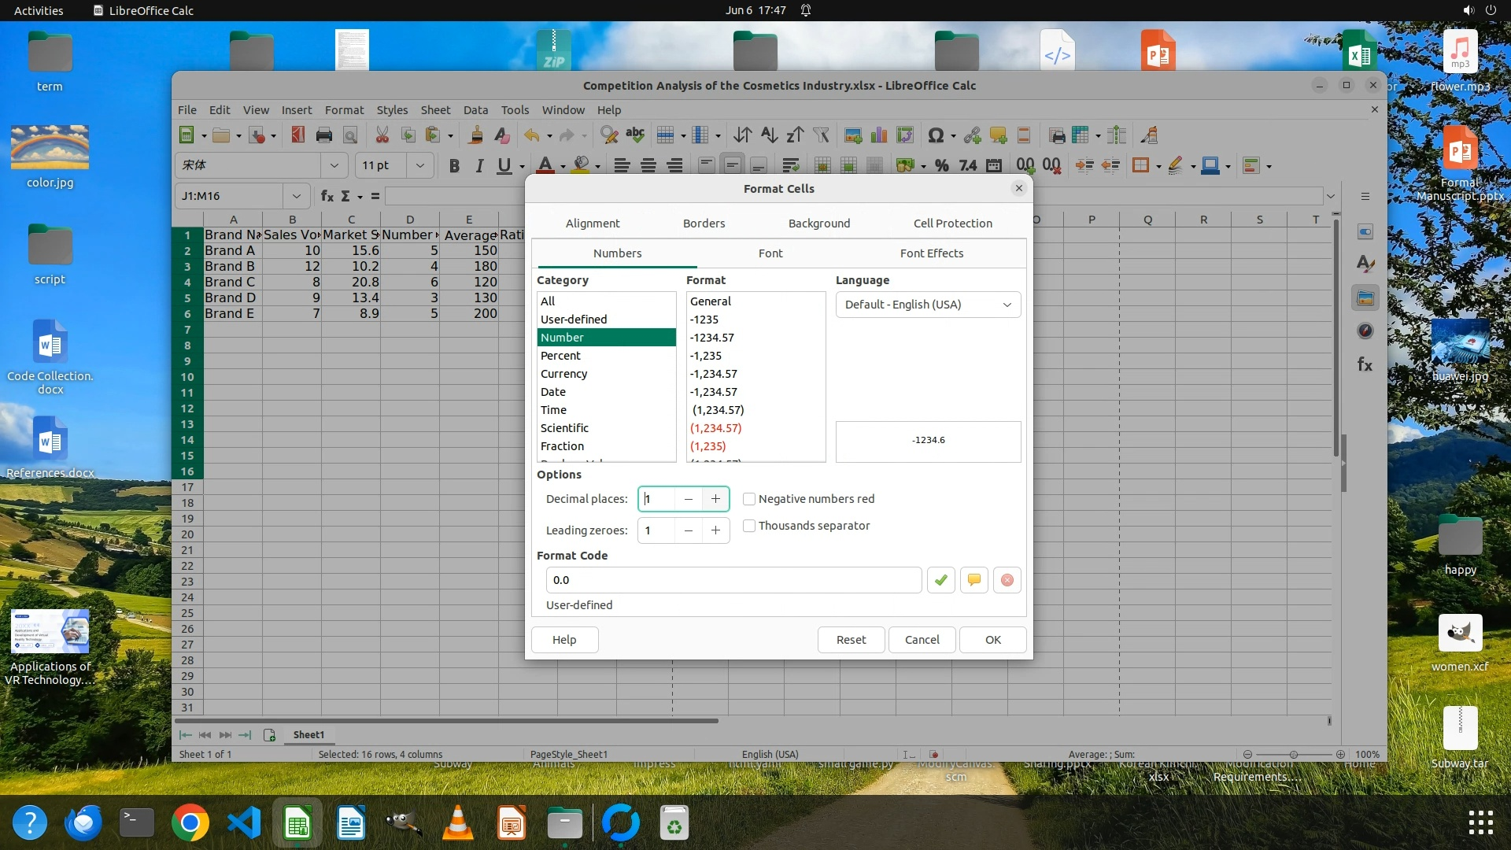Click the Sort Ascending toolbar icon

[x=769, y=135]
